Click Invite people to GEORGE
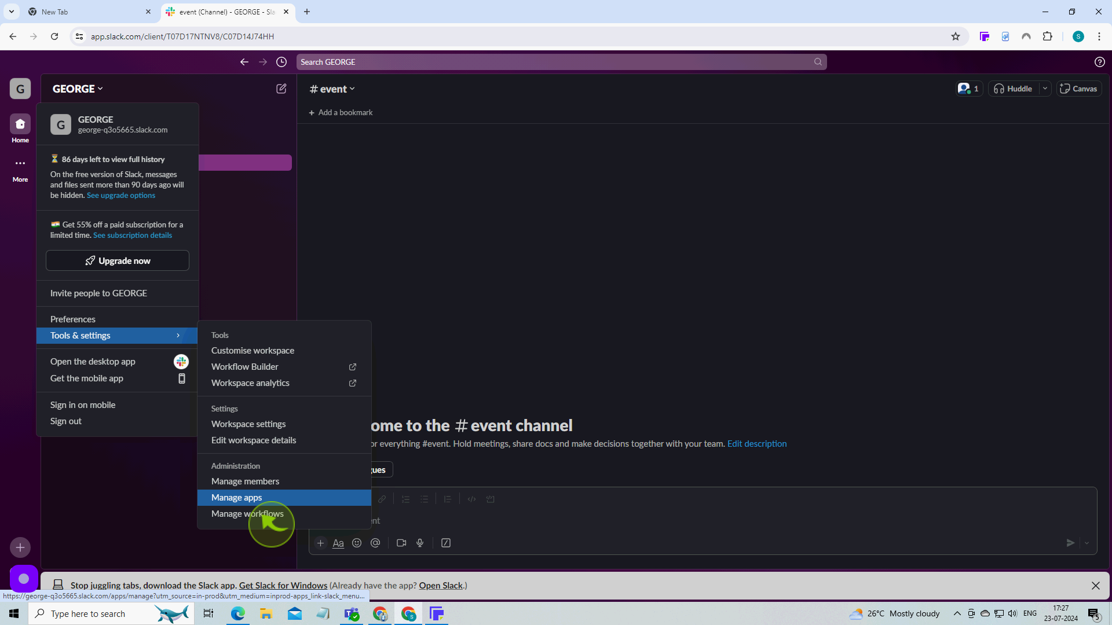The height and width of the screenshot is (625, 1112). coord(116,293)
